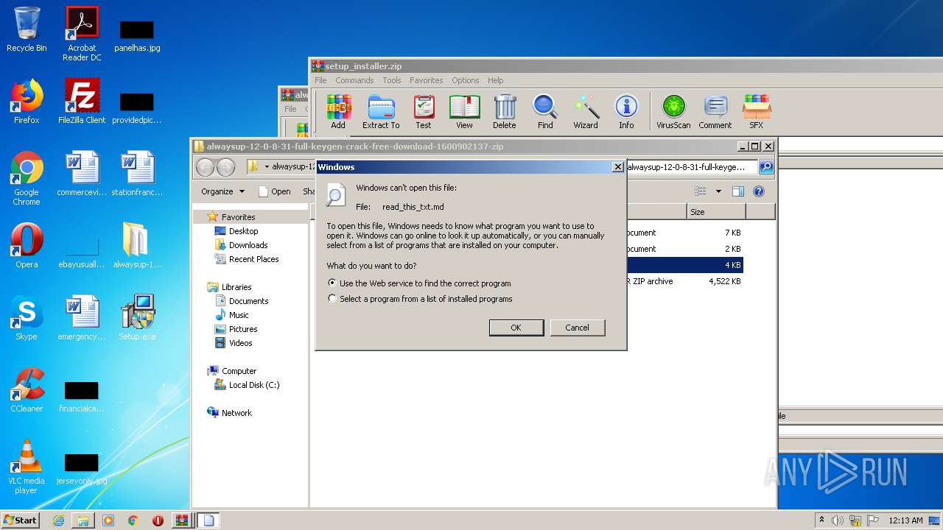Open the Organize dropdown in Explorer
Image resolution: width=943 pixels, height=530 pixels.
coord(222,191)
